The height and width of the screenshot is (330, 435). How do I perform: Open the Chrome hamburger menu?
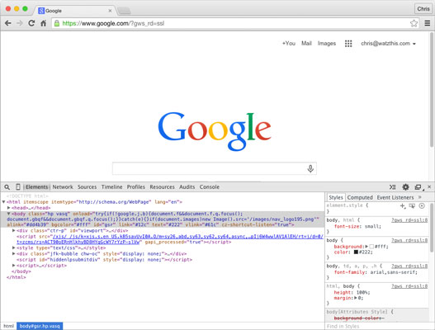[428, 23]
